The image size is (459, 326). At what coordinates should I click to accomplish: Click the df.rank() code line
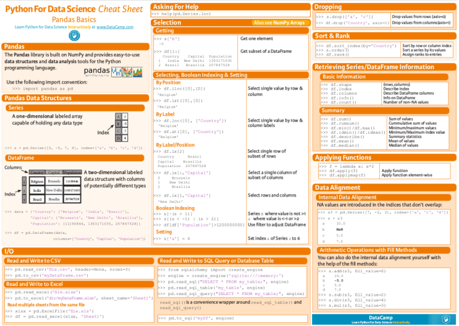[332, 54]
